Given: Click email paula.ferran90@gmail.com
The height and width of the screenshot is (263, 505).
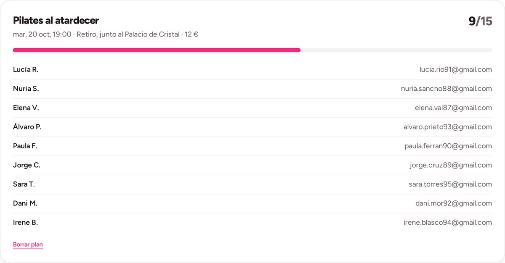Looking at the screenshot, I should tap(448, 146).
